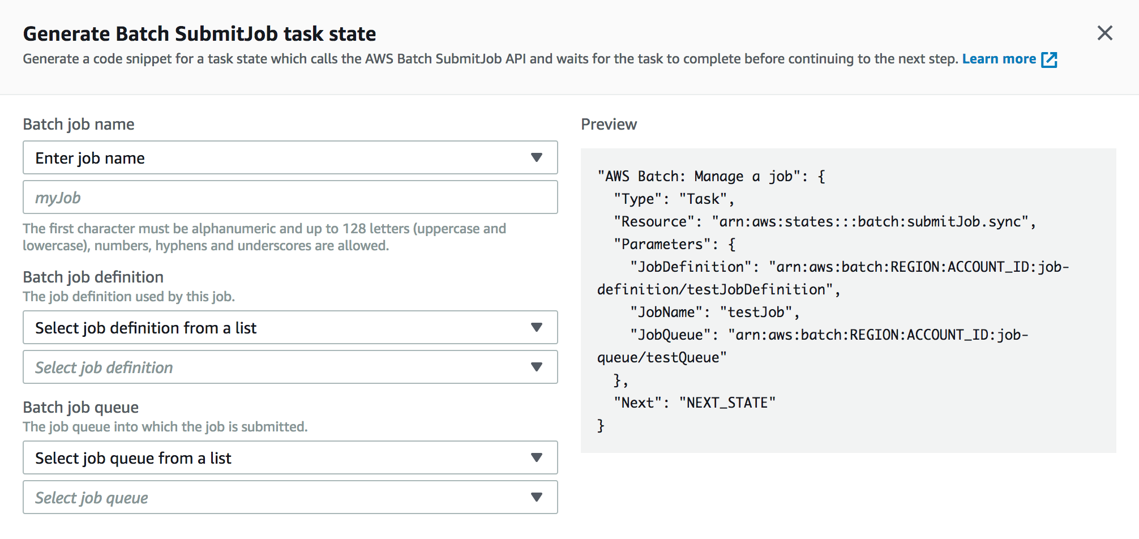This screenshot has height=539, width=1139.
Task: Open the 'Enter job name' dropdown
Action: click(290, 157)
